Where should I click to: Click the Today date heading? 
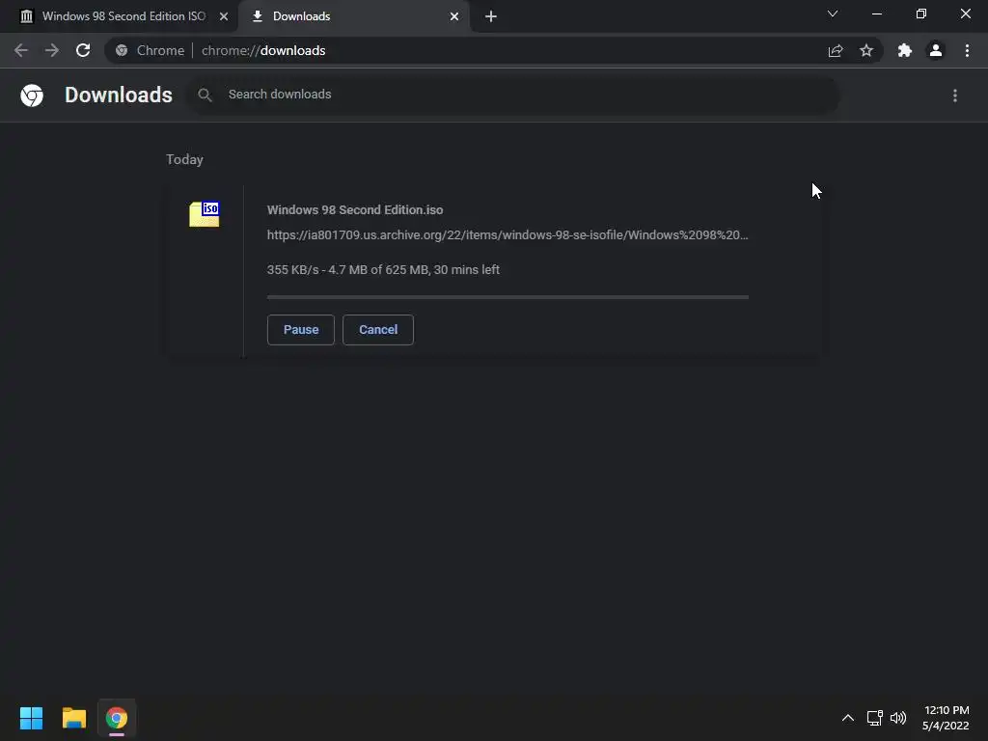tap(184, 159)
